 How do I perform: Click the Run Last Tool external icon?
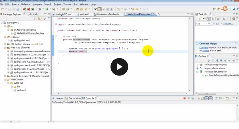54,9
